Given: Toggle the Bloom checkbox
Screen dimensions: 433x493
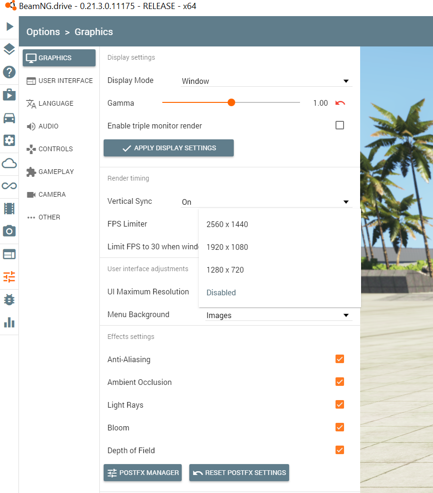Looking at the screenshot, I should click(340, 427).
